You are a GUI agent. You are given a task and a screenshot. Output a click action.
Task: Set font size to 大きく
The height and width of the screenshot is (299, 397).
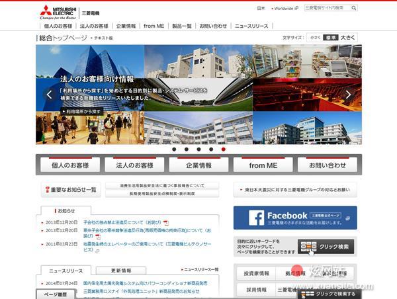[348, 38]
